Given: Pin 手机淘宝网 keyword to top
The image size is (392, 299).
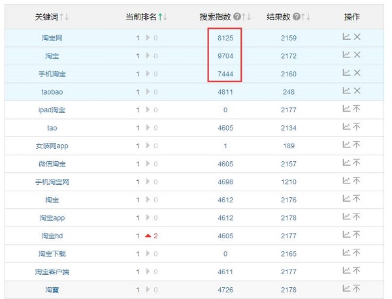Looking at the screenshot, I should (357, 181).
